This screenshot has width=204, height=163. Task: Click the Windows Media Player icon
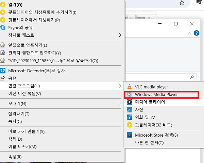point(129,95)
